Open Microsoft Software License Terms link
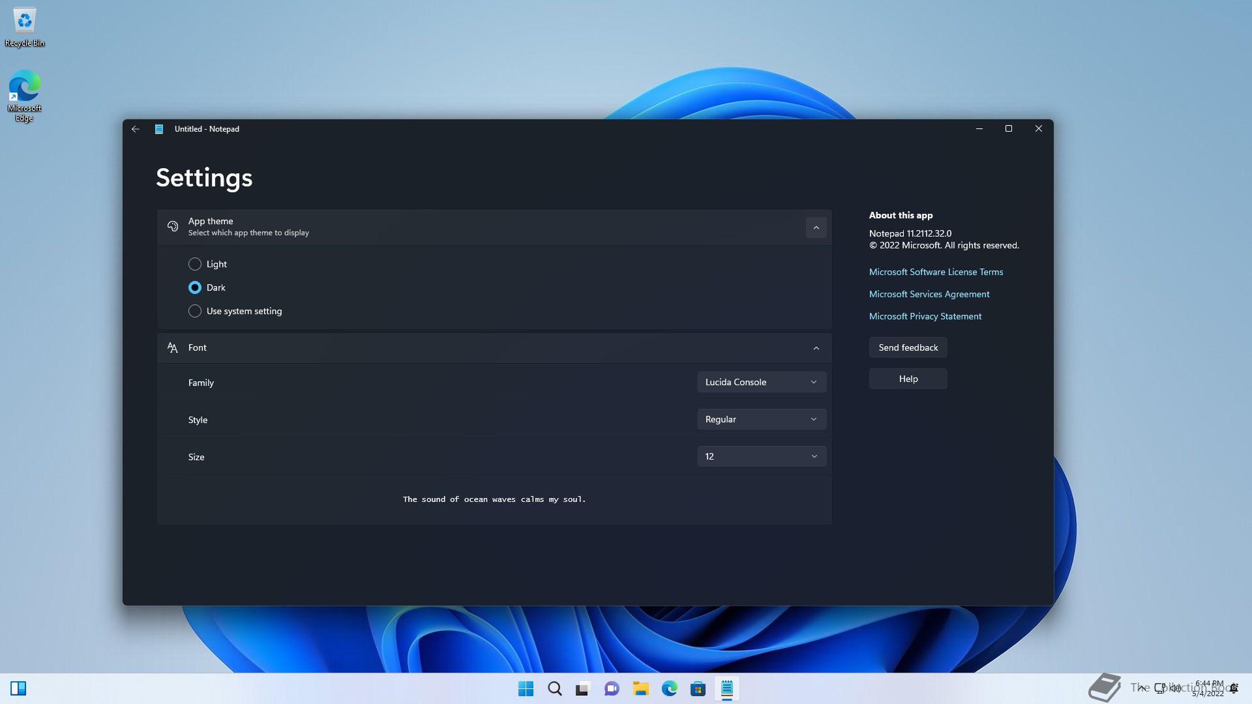The width and height of the screenshot is (1252, 704). (936, 272)
